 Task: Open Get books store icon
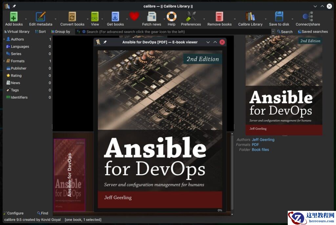click(x=115, y=17)
